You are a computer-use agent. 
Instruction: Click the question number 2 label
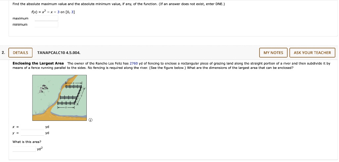(3, 53)
